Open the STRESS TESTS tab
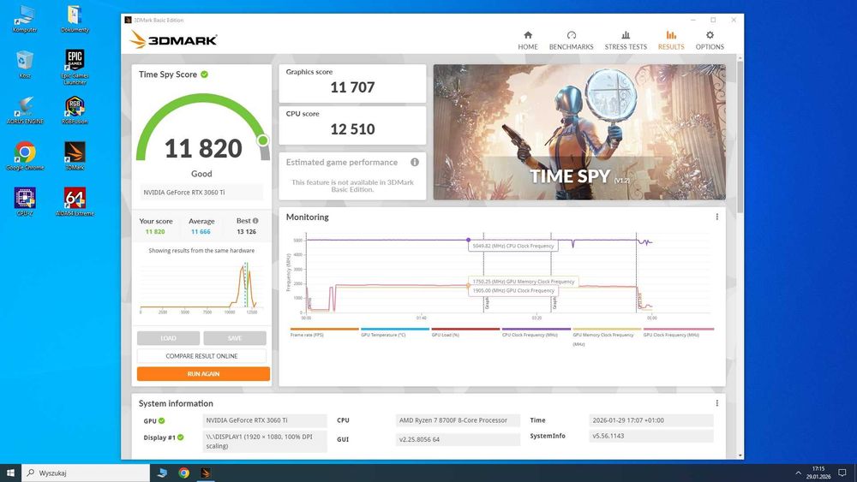This screenshot has width=857, height=482. tap(626, 40)
